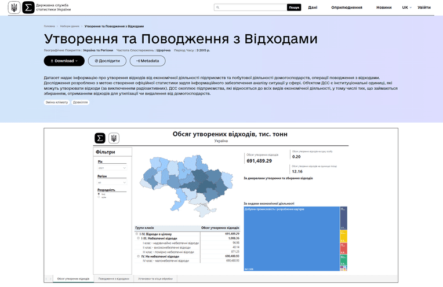
Task: Open the UK language dropdown
Action: (407, 8)
